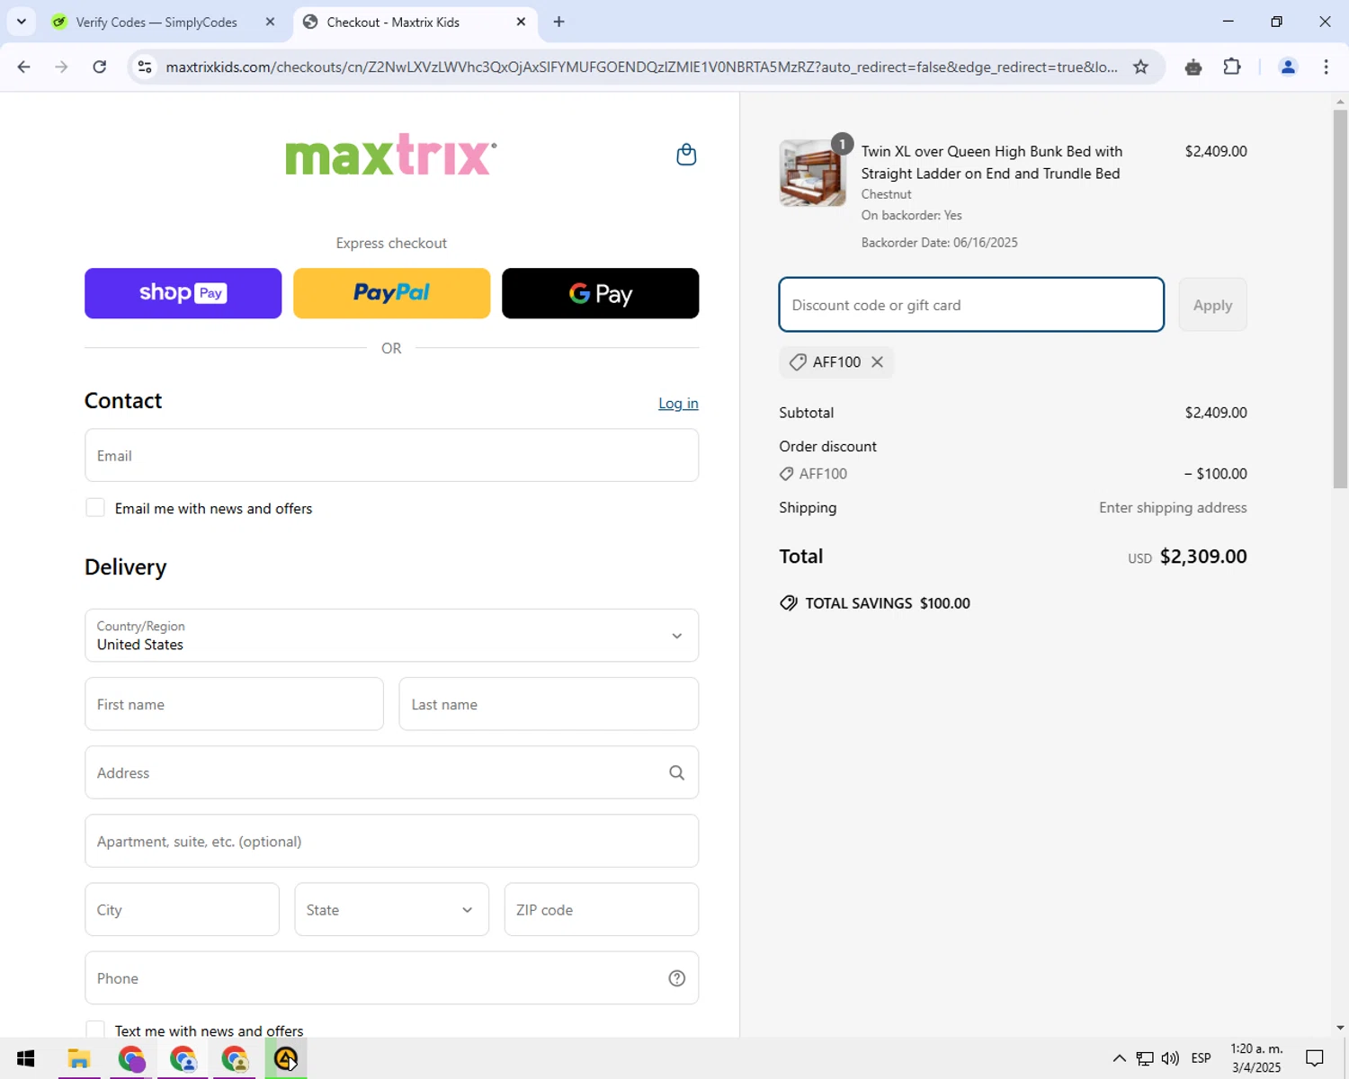Switch to the Verify Codes SimplyCodes tab
This screenshot has height=1079, width=1349.
[157, 22]
